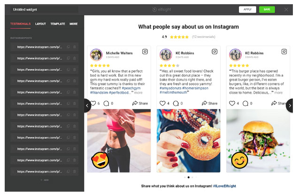
Task: Show previous testimonials with left carousel arrow
Action: tap(87, 105)
